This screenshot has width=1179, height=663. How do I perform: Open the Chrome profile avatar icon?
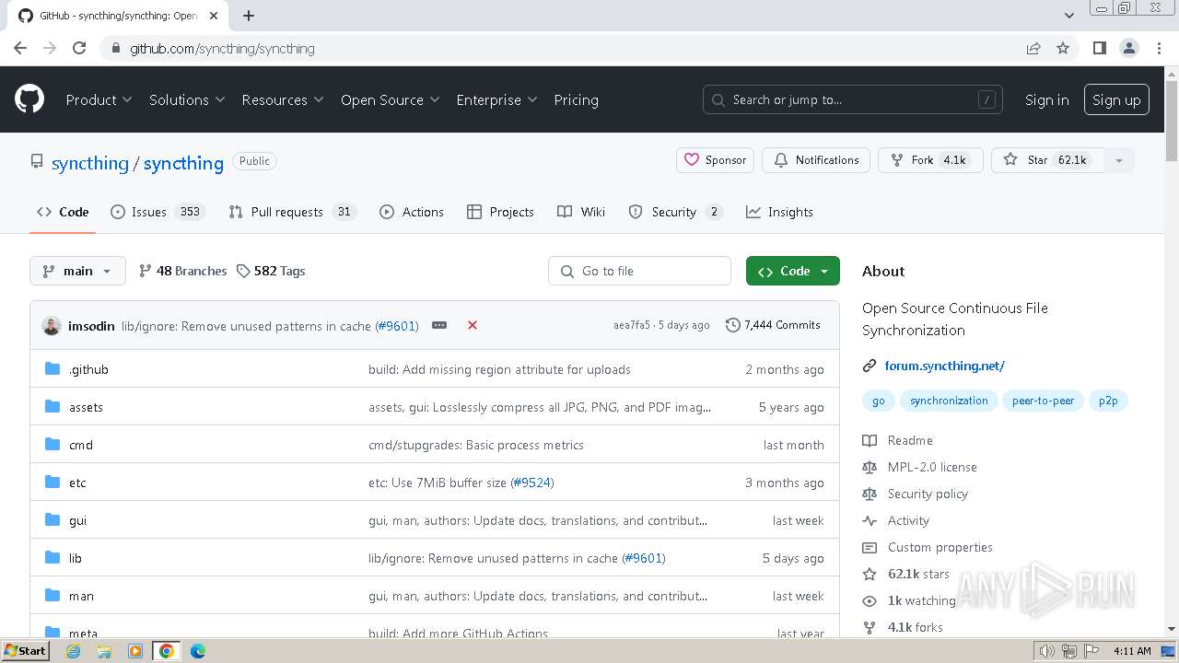[1128, 48]
